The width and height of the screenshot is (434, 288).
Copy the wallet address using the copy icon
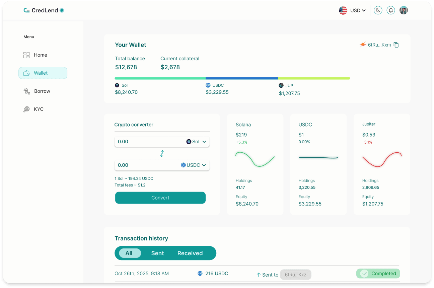coord(396,45)
